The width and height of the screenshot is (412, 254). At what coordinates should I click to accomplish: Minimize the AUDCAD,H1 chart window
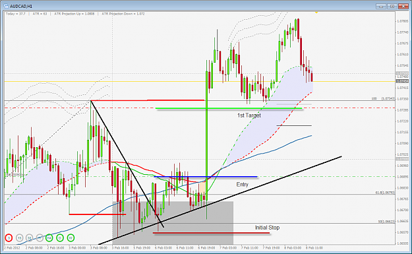381,6
